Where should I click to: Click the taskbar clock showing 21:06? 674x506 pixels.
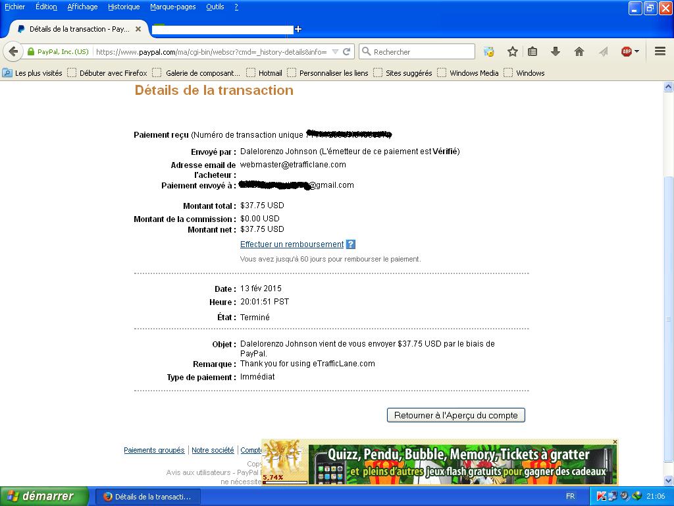click(x=656, y=497)
